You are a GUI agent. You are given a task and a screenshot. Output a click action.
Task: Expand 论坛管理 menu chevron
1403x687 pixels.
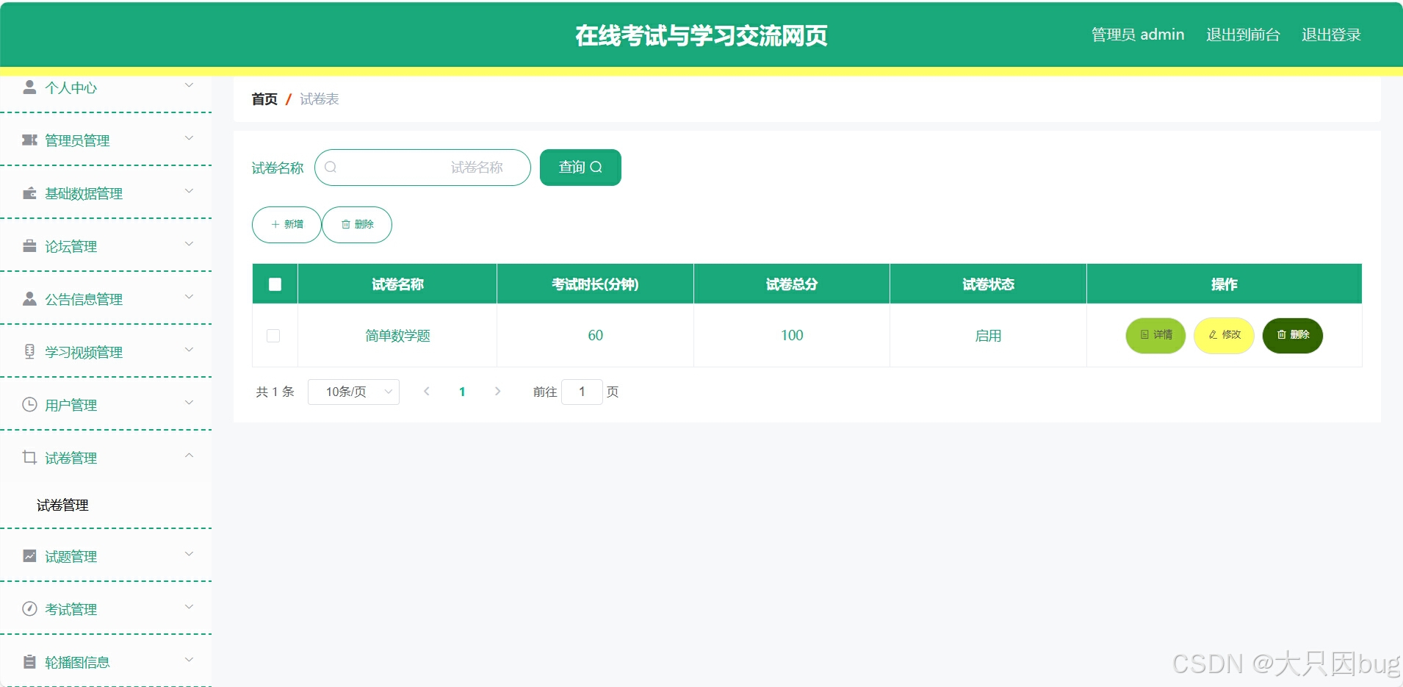189,245
